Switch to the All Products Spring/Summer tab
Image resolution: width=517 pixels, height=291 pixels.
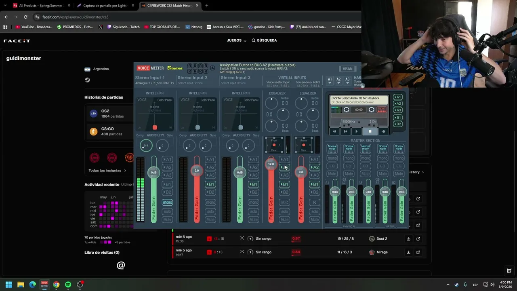42,6
